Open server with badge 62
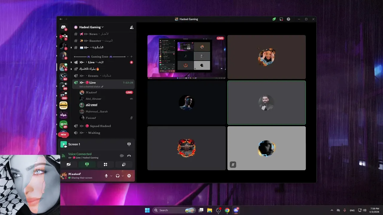 coord(63,77)
